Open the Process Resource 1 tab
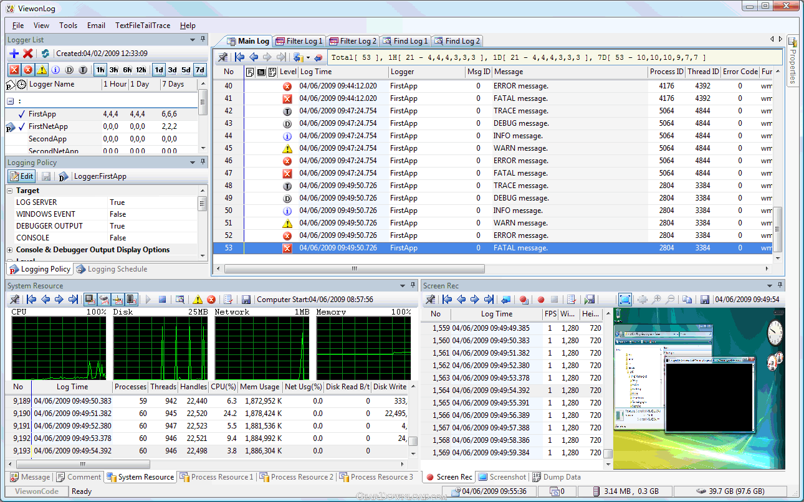804x502 pixels. click(216, 477)
